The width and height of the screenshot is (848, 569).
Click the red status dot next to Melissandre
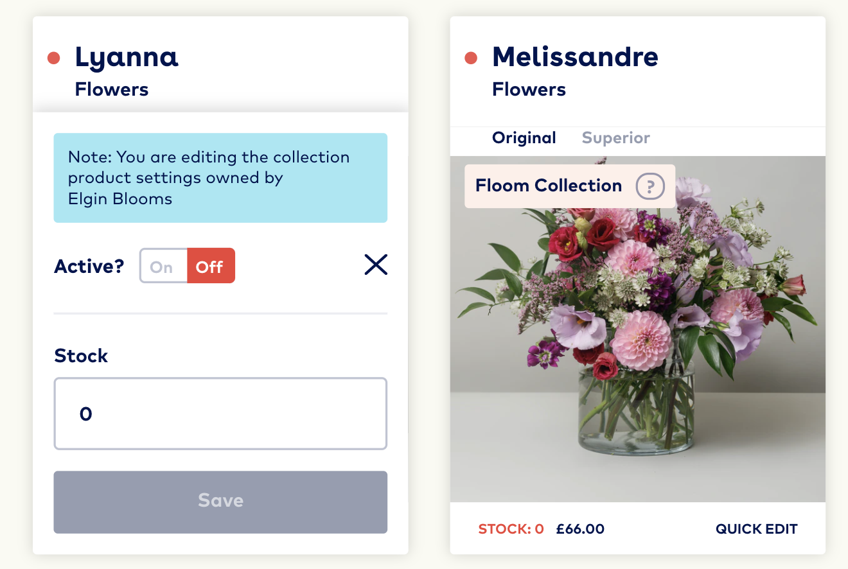(471, 58)
